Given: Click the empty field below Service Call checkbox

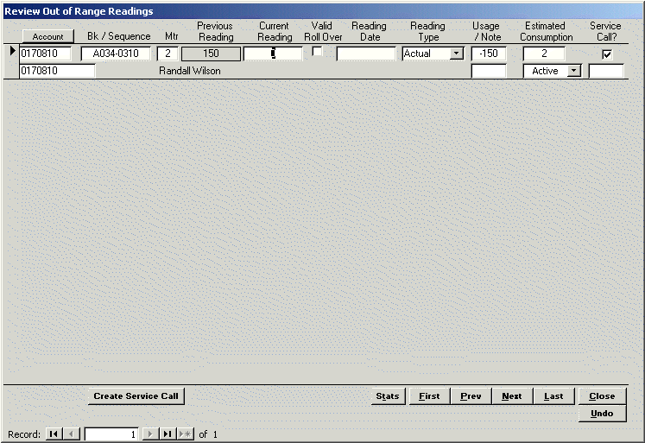Looking at the screenshot, I should coord(606,71).
